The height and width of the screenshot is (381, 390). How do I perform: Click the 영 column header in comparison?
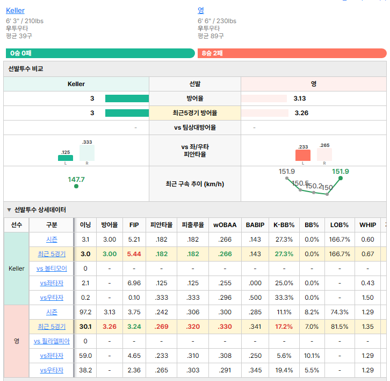pyautogui.click(x=314, y=84)
